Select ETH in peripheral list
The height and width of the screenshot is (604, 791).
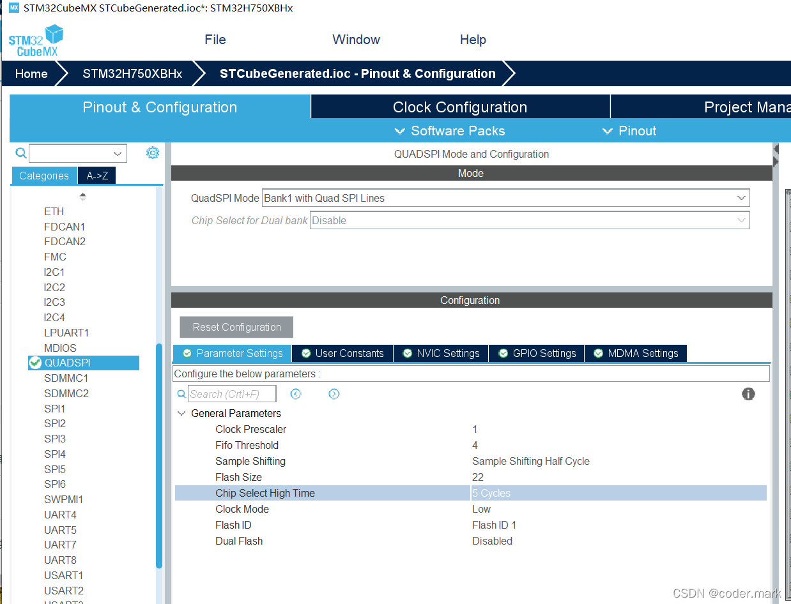54,211
